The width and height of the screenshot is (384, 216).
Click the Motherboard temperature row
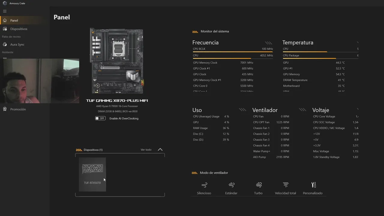click(x=314, y=86)
